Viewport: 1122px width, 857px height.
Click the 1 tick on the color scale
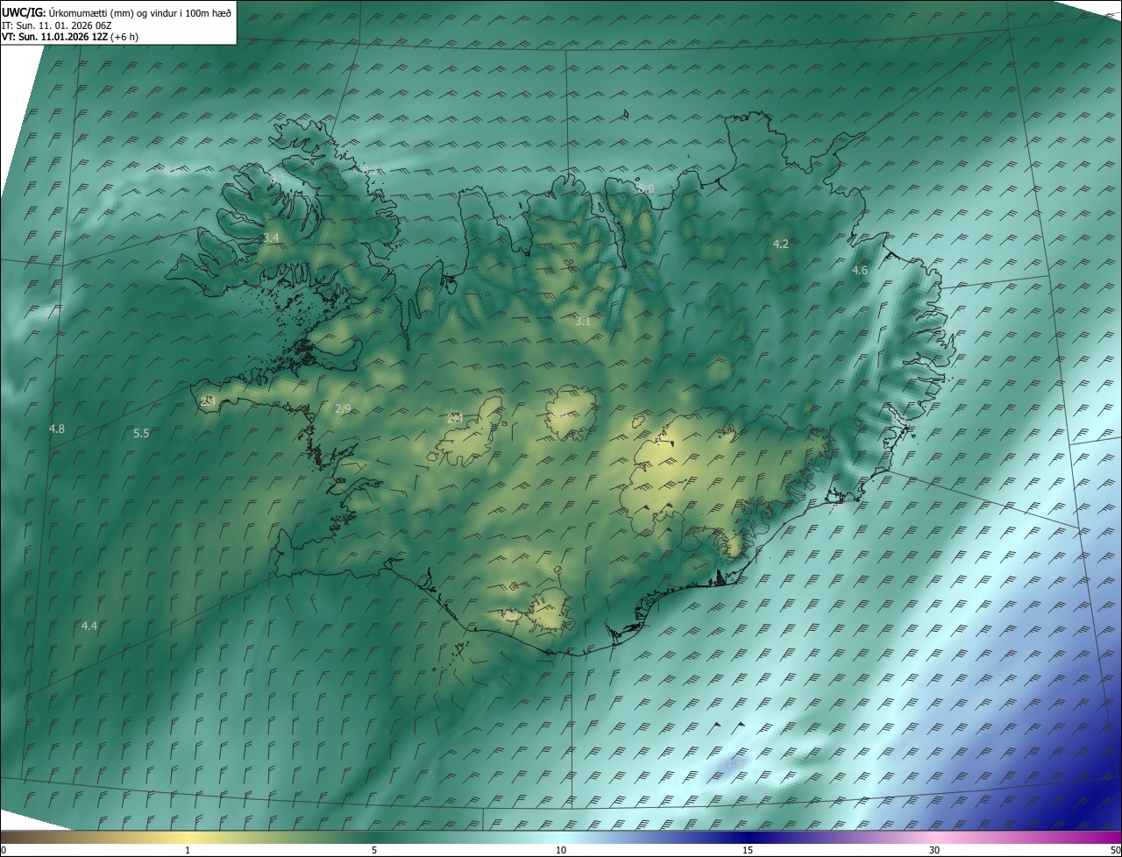coord(188,850)
